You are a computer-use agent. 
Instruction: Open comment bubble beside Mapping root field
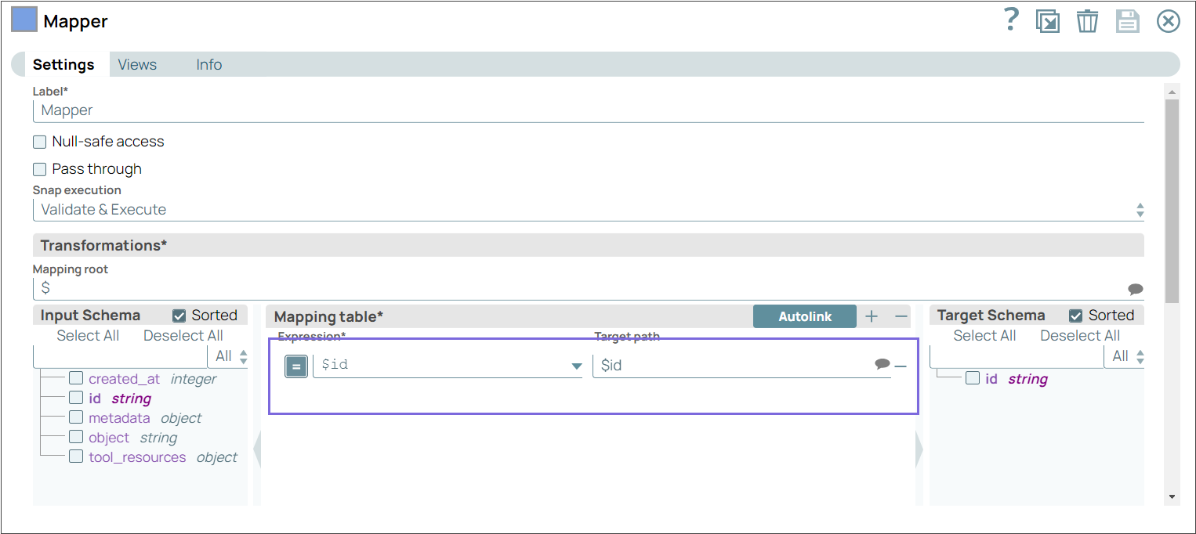pyautogui.click(x=1134, y=288)
